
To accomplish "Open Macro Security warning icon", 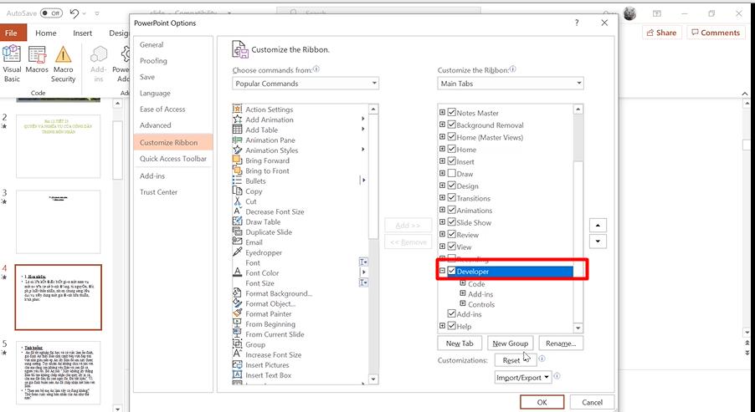I will 63,54.
